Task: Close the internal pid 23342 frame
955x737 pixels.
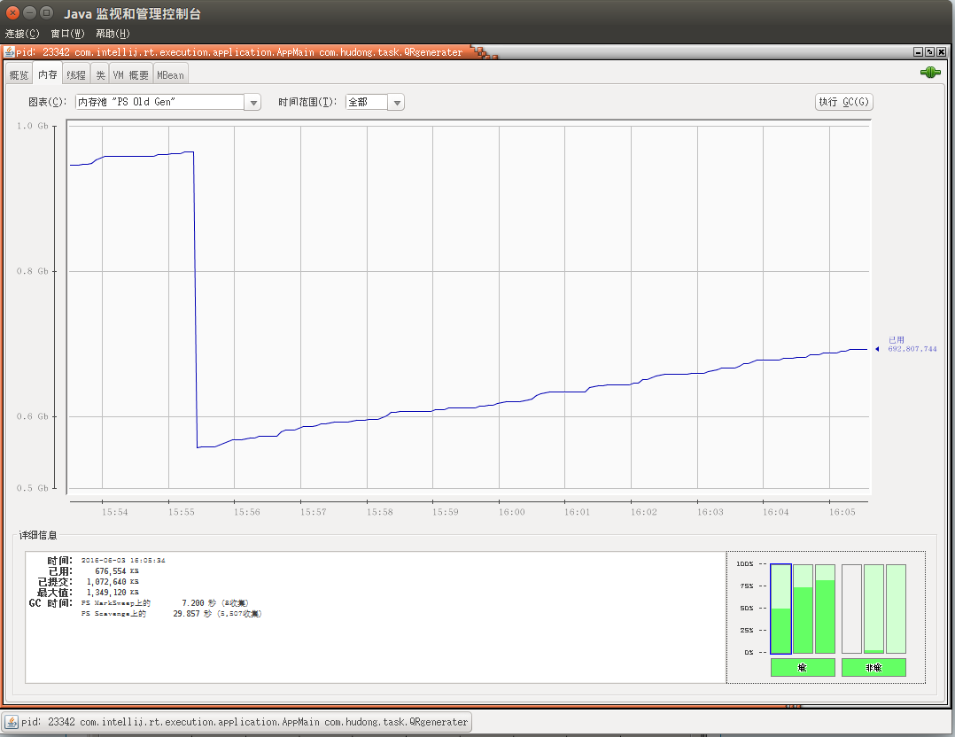Action: (941, 51)
